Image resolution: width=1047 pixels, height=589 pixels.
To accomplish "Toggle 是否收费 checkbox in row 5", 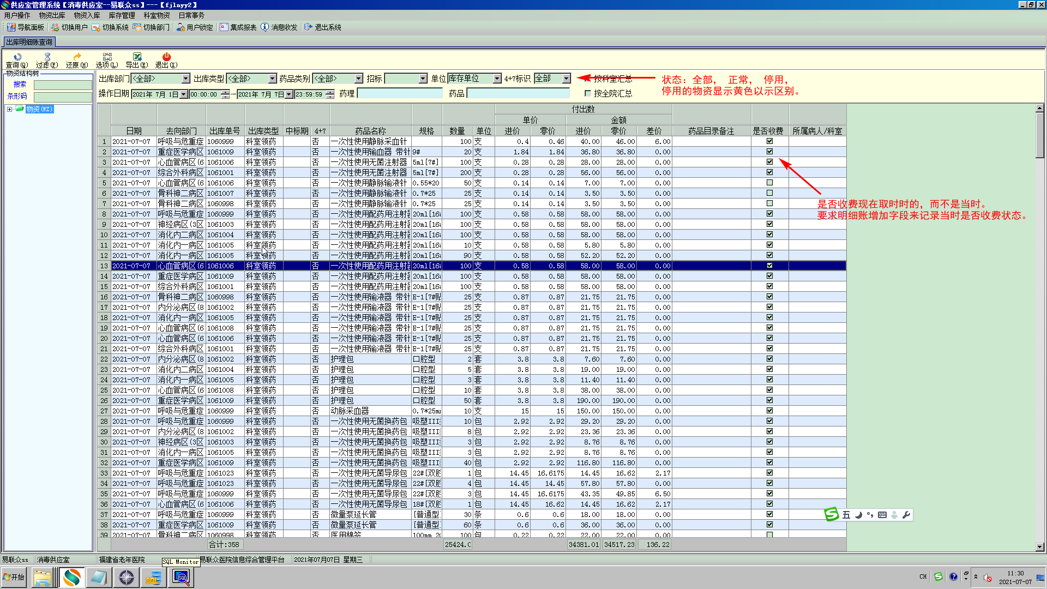I will coord(769,183).
